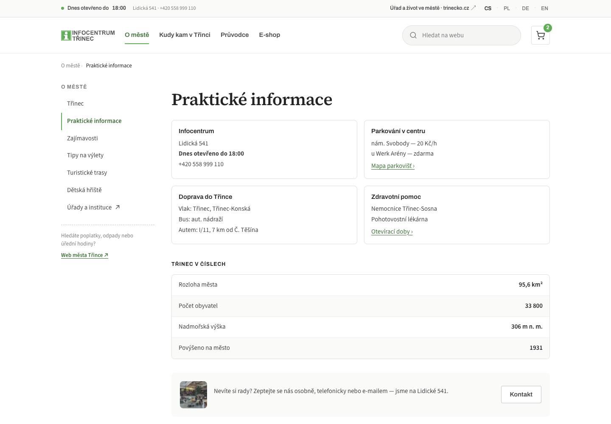Viewport: 611px width, 424px height.
Task: Click the Bus: aut. nádraží line
Action: [x=201, y=219]
